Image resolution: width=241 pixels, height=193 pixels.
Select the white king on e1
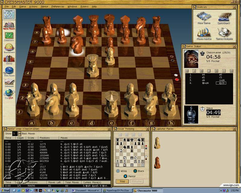point(111,104)
